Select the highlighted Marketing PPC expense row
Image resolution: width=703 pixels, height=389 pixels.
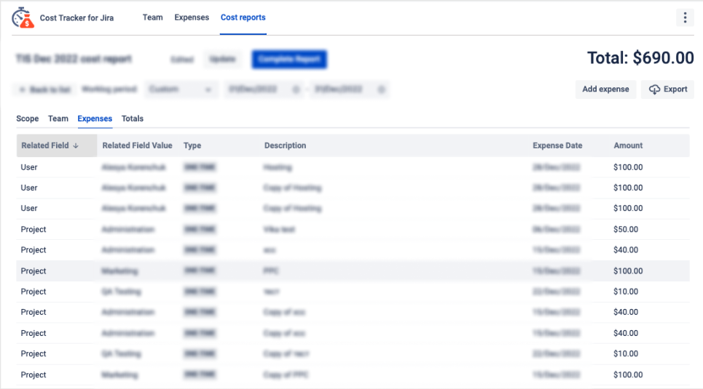tap(353, 270)
